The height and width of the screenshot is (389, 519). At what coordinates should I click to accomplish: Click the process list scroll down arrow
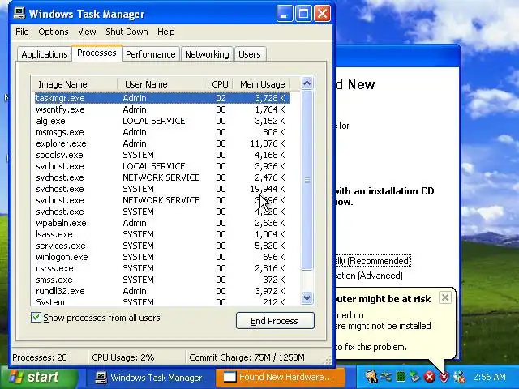click(307, 298)
